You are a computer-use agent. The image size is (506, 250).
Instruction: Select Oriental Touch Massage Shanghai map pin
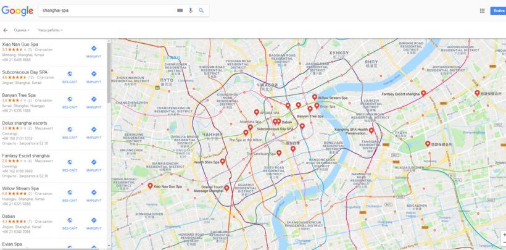click(227, 188)
